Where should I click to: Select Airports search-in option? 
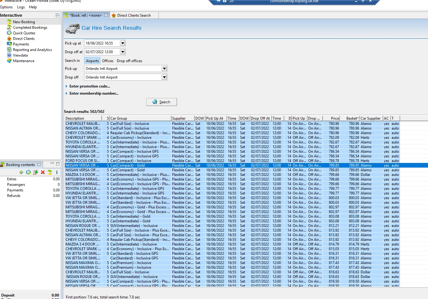pyautogui.click(x=92, y=61)
